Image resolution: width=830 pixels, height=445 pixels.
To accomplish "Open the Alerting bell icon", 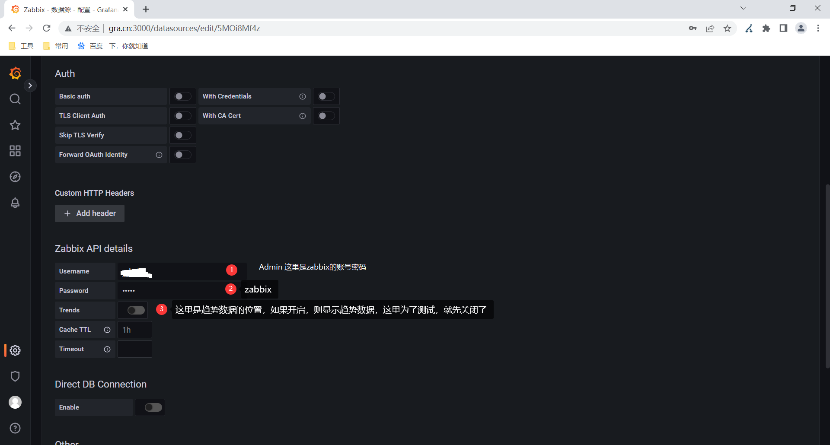I will (15, 203).
